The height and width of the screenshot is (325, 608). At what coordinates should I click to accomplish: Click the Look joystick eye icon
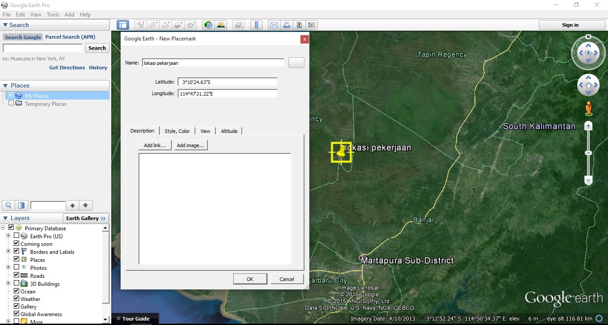(x=588, y=53)
